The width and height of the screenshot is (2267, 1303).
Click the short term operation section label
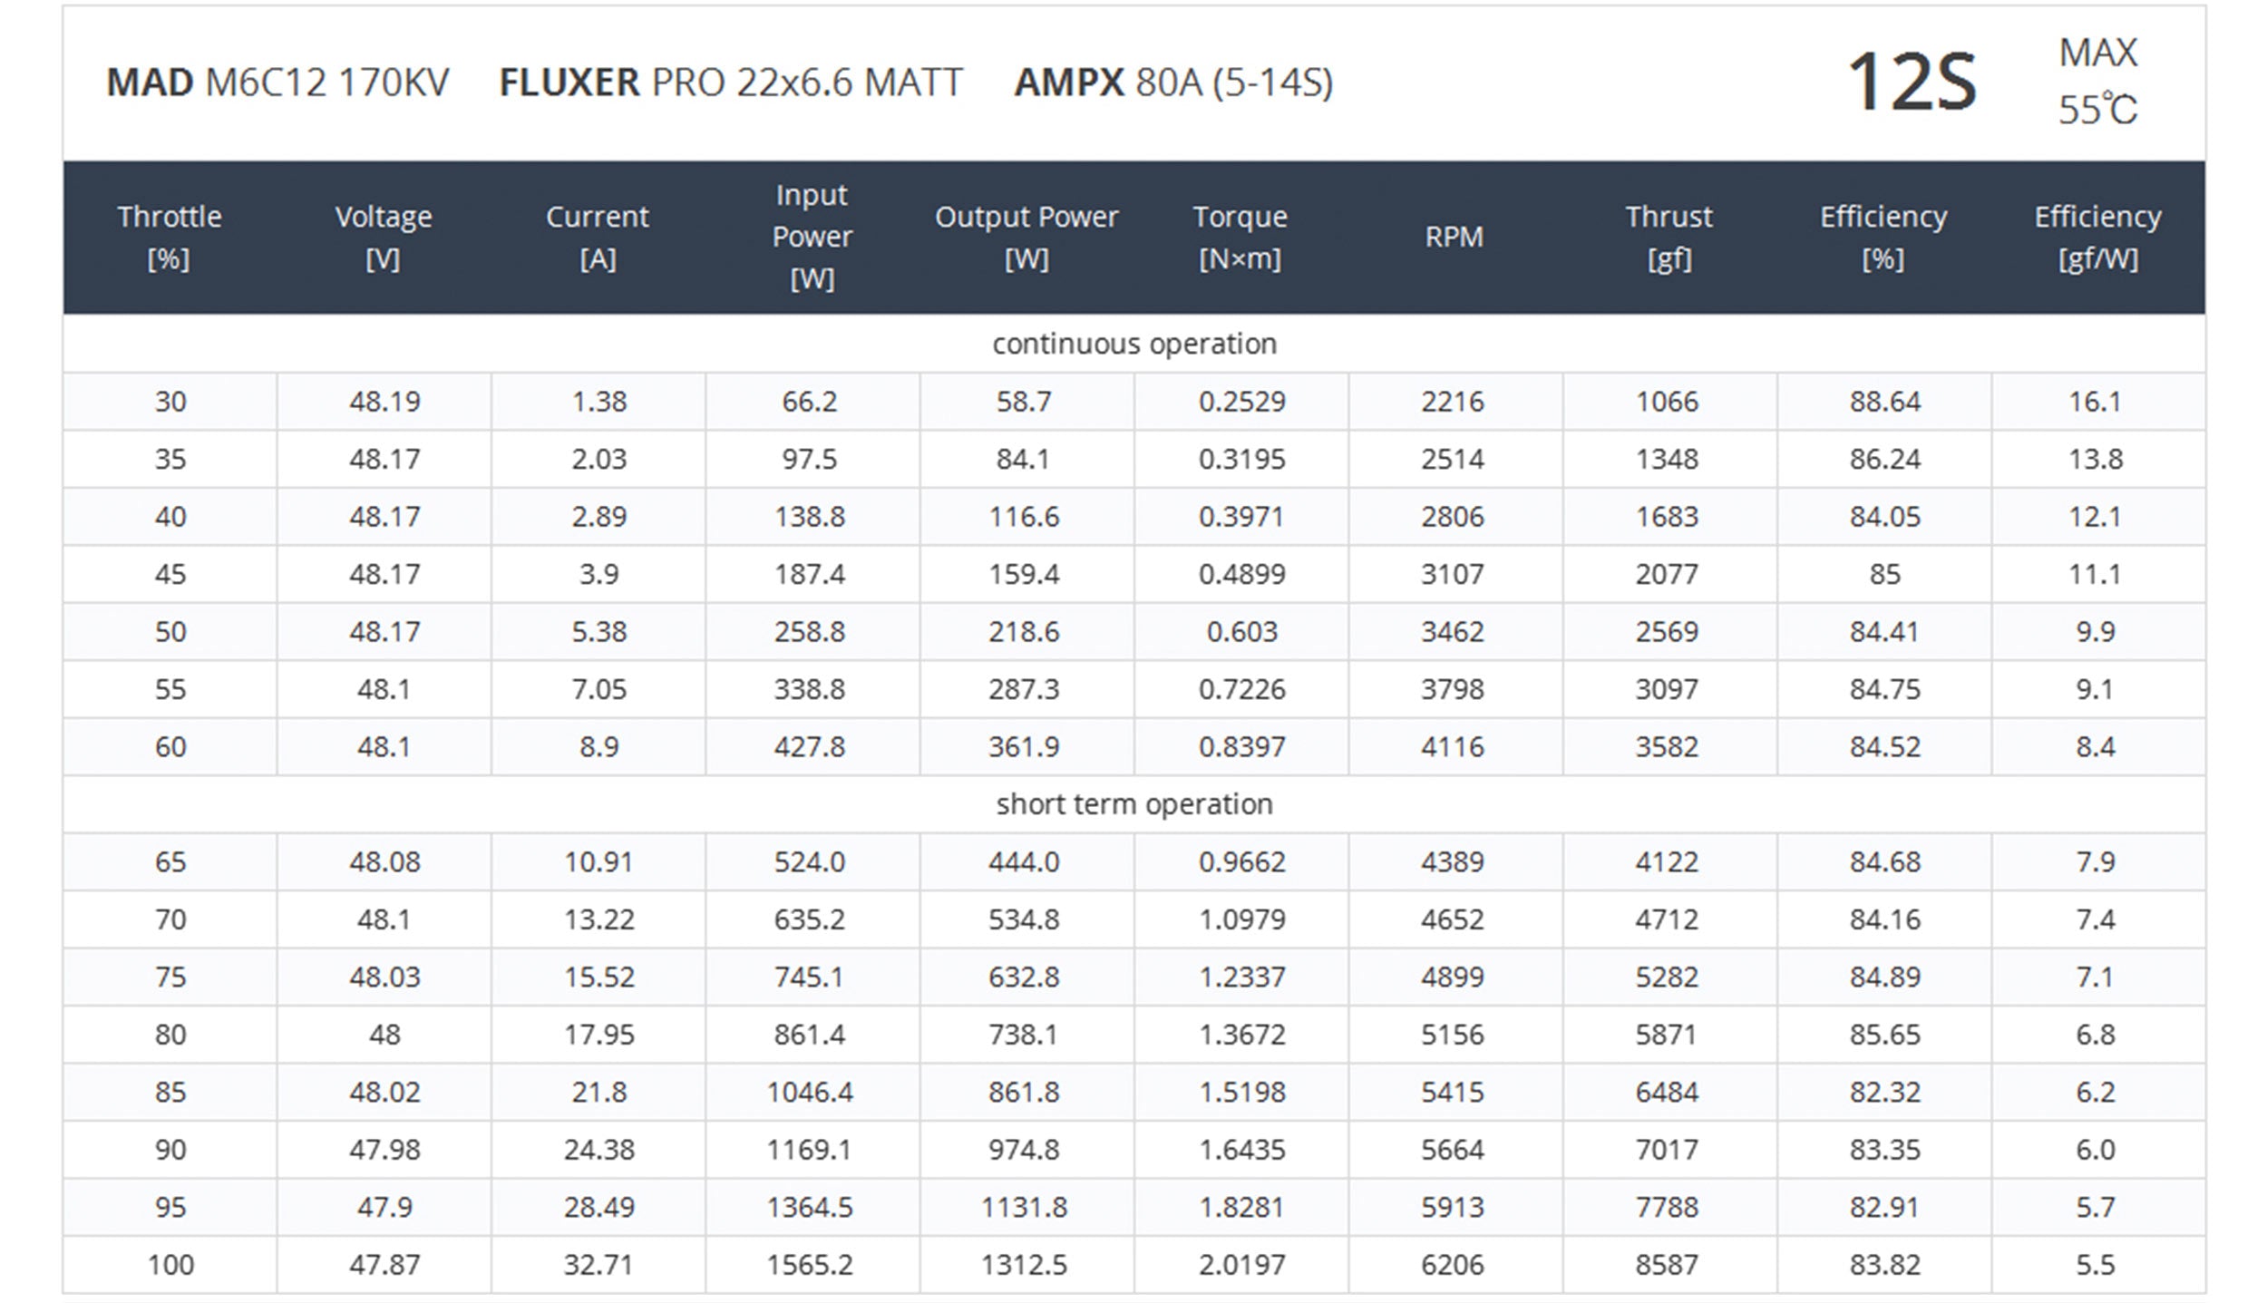(1133, 804)
